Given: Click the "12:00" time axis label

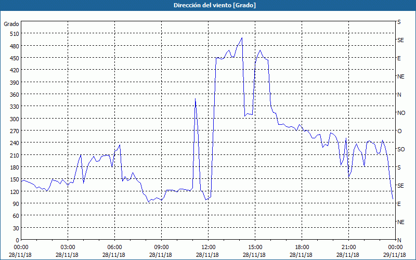Looking at the screenshot, I should click(x=209, y=248).
